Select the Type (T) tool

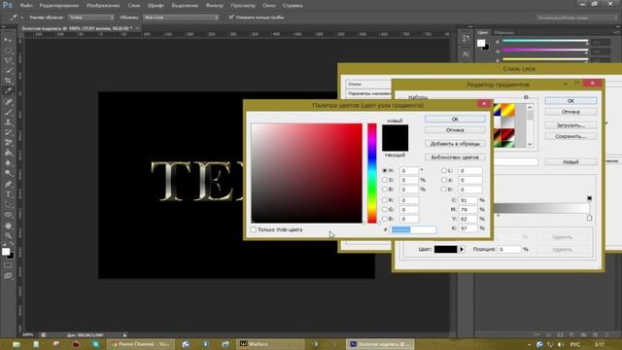click(8, 194)
